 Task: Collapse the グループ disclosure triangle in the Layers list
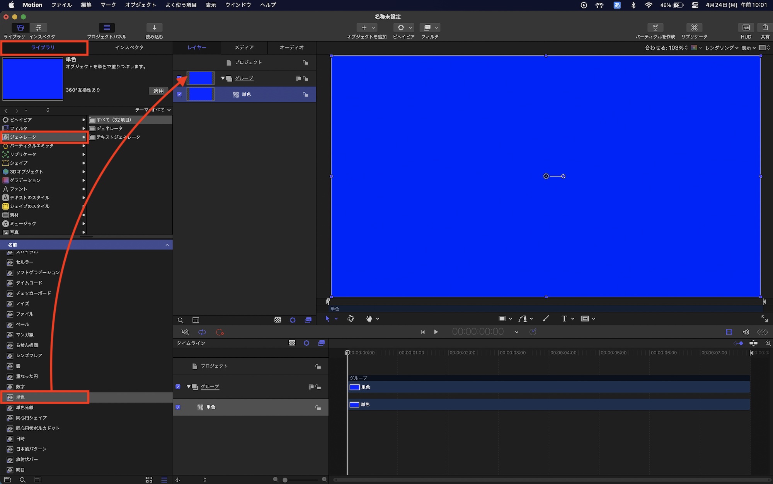point(223,78)
